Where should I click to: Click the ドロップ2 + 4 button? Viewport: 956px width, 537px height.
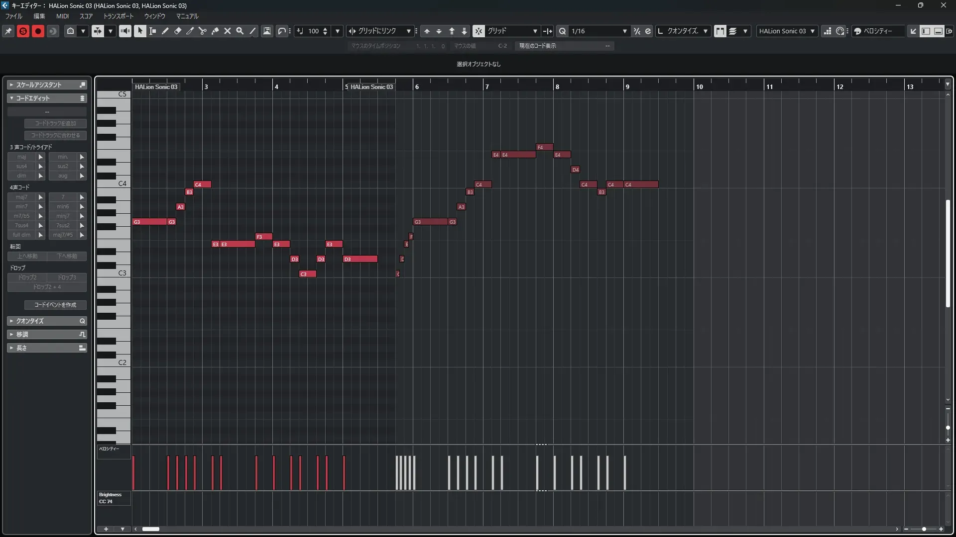(47, 287)
